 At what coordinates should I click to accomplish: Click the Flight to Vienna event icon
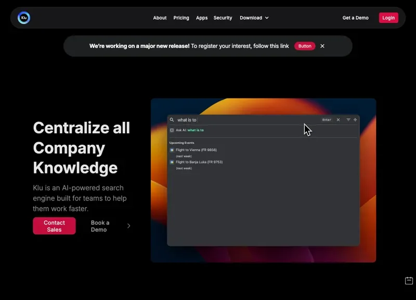[x=172, y=150]
